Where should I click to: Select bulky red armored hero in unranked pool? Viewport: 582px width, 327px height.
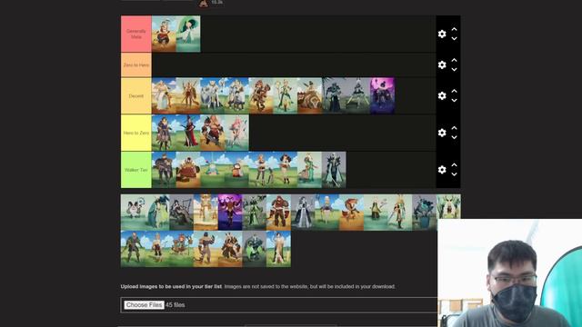pyautogui.click(x=278, y=212)
